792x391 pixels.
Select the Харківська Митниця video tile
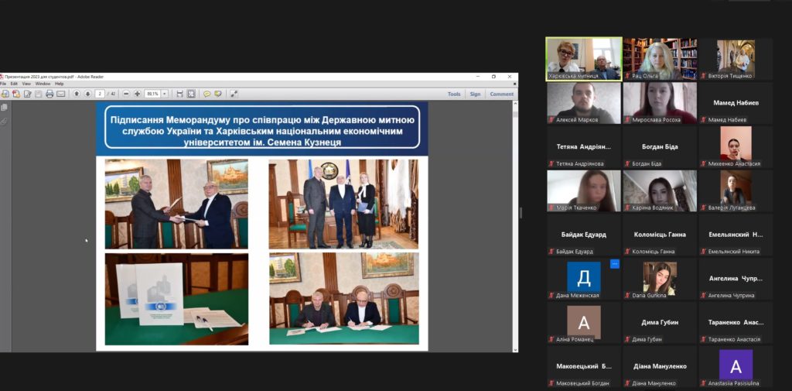[584, 59]
